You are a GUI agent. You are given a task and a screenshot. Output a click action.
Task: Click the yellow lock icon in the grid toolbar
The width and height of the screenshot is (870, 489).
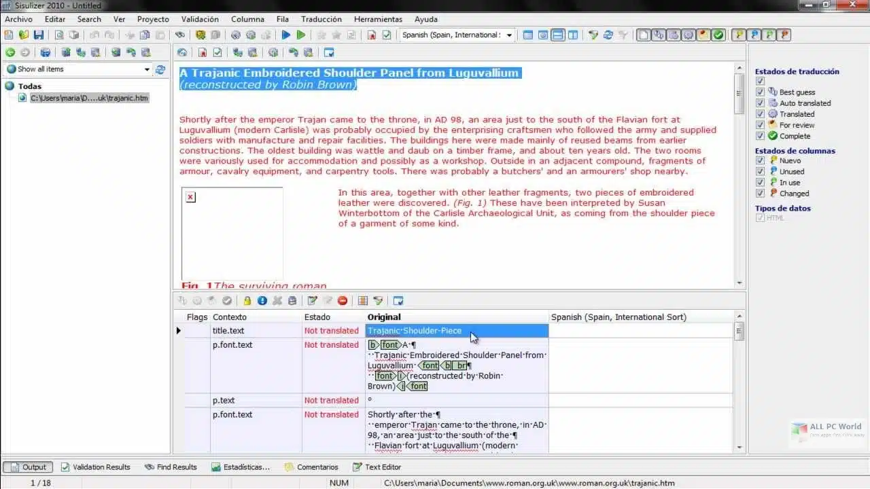[247, 300]
